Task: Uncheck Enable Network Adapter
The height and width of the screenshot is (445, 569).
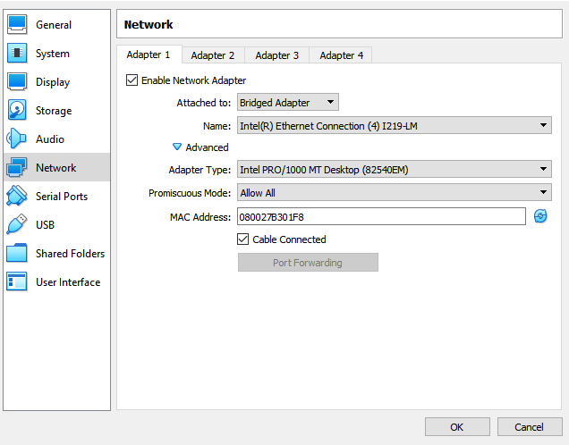Action: (132, 80)
